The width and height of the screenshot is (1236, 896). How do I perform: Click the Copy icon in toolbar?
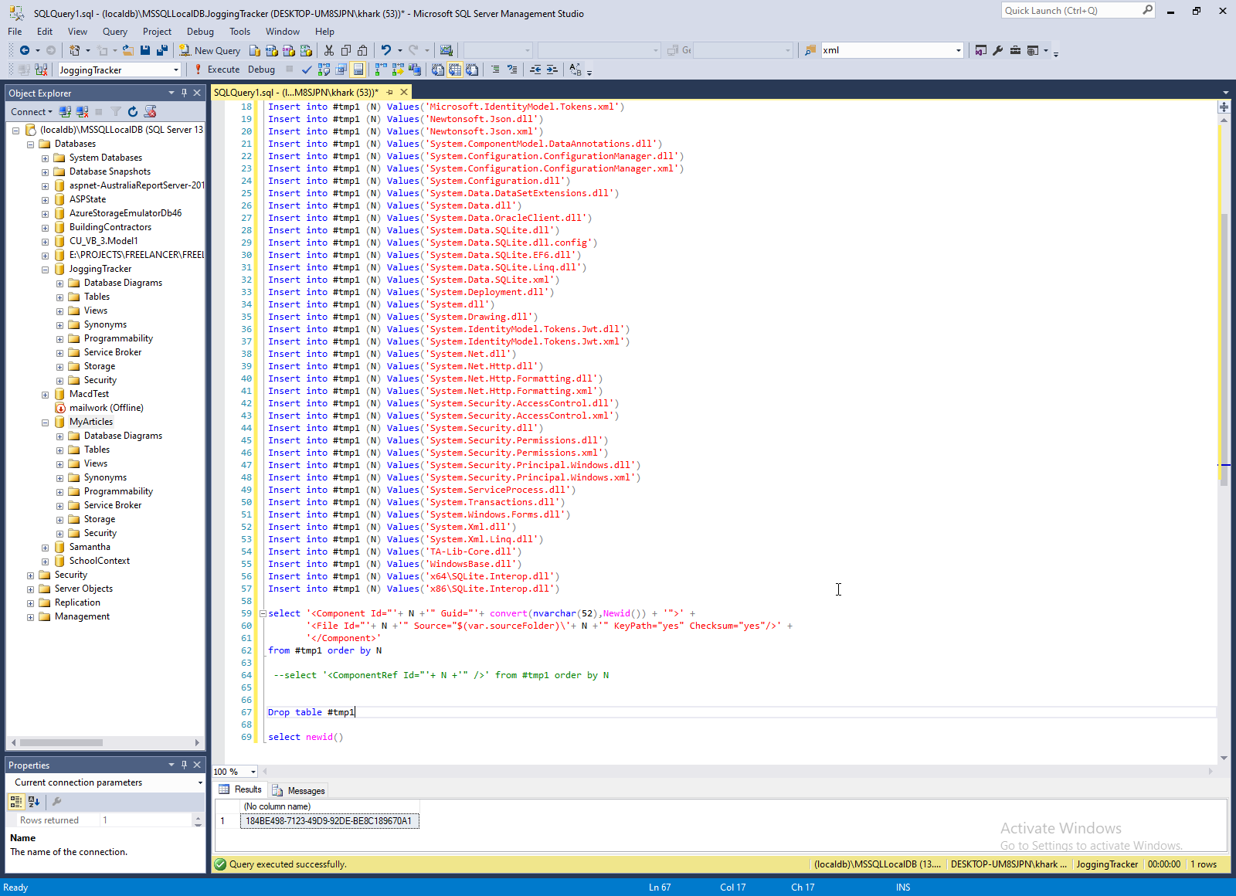[x=346, y=50]
